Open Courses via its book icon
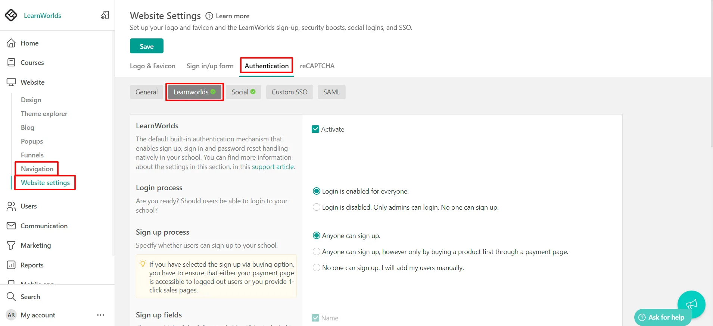The image size is (713, 326). pos(11,63)
